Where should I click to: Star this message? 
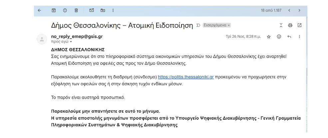click(x=269, y=37)
